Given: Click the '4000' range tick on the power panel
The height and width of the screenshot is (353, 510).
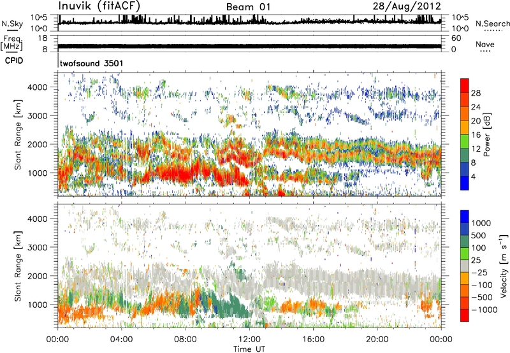Looking at the screenshot, I should click(x=38, y=87).
